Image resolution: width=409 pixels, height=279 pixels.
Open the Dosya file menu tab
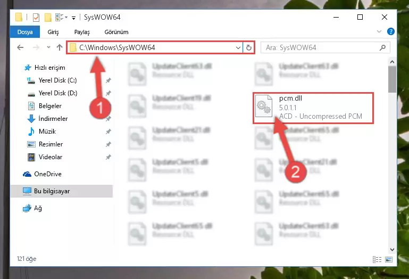point(25,32)
